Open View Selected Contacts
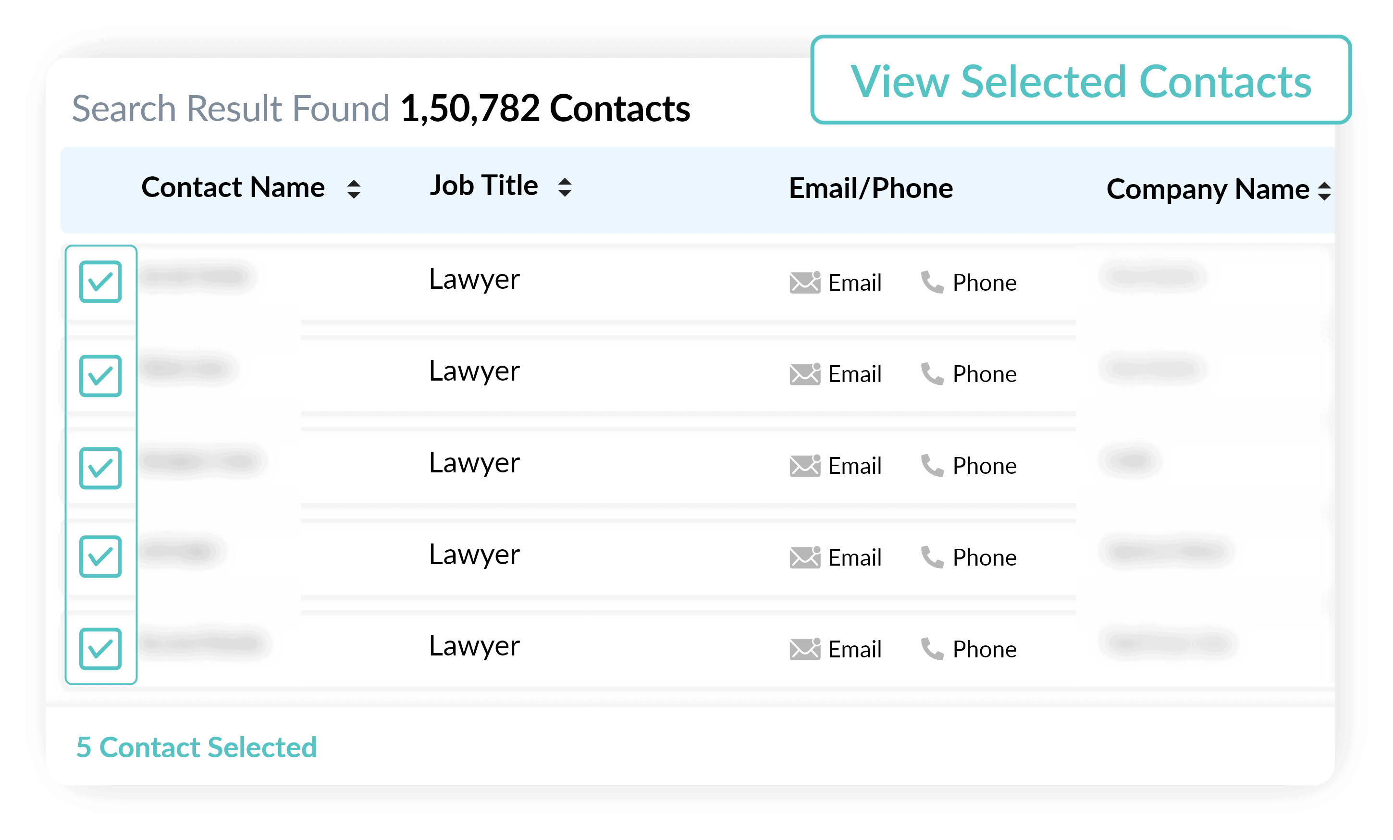This screenshot has width=1393, height=840. 1081,80
